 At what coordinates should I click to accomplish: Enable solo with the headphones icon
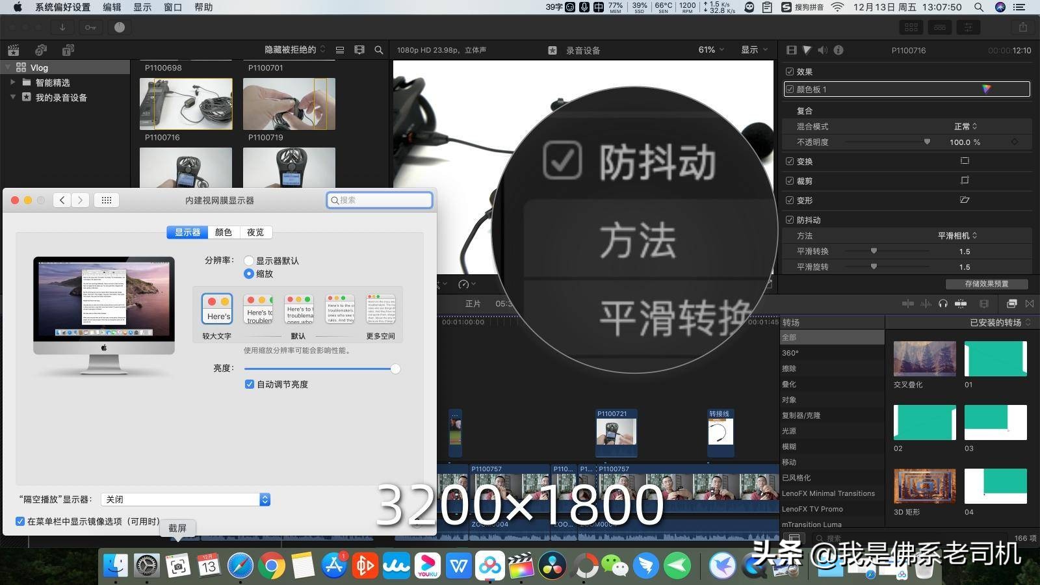point(943,304)
